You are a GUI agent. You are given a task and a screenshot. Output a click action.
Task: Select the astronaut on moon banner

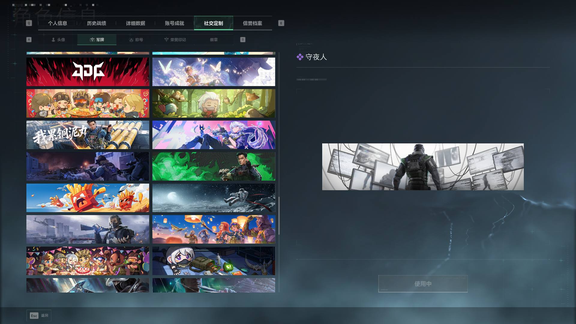pos(214,198)
